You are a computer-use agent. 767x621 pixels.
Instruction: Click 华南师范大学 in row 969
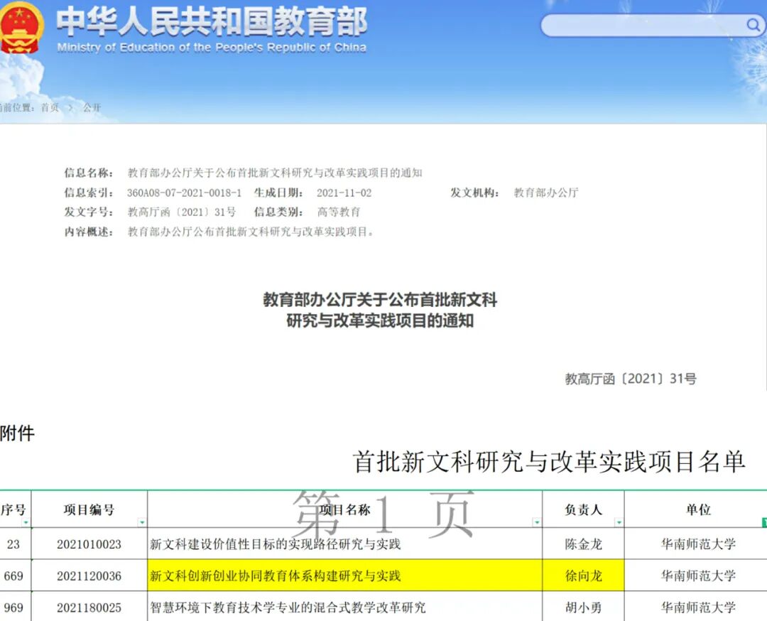[698, 607]
